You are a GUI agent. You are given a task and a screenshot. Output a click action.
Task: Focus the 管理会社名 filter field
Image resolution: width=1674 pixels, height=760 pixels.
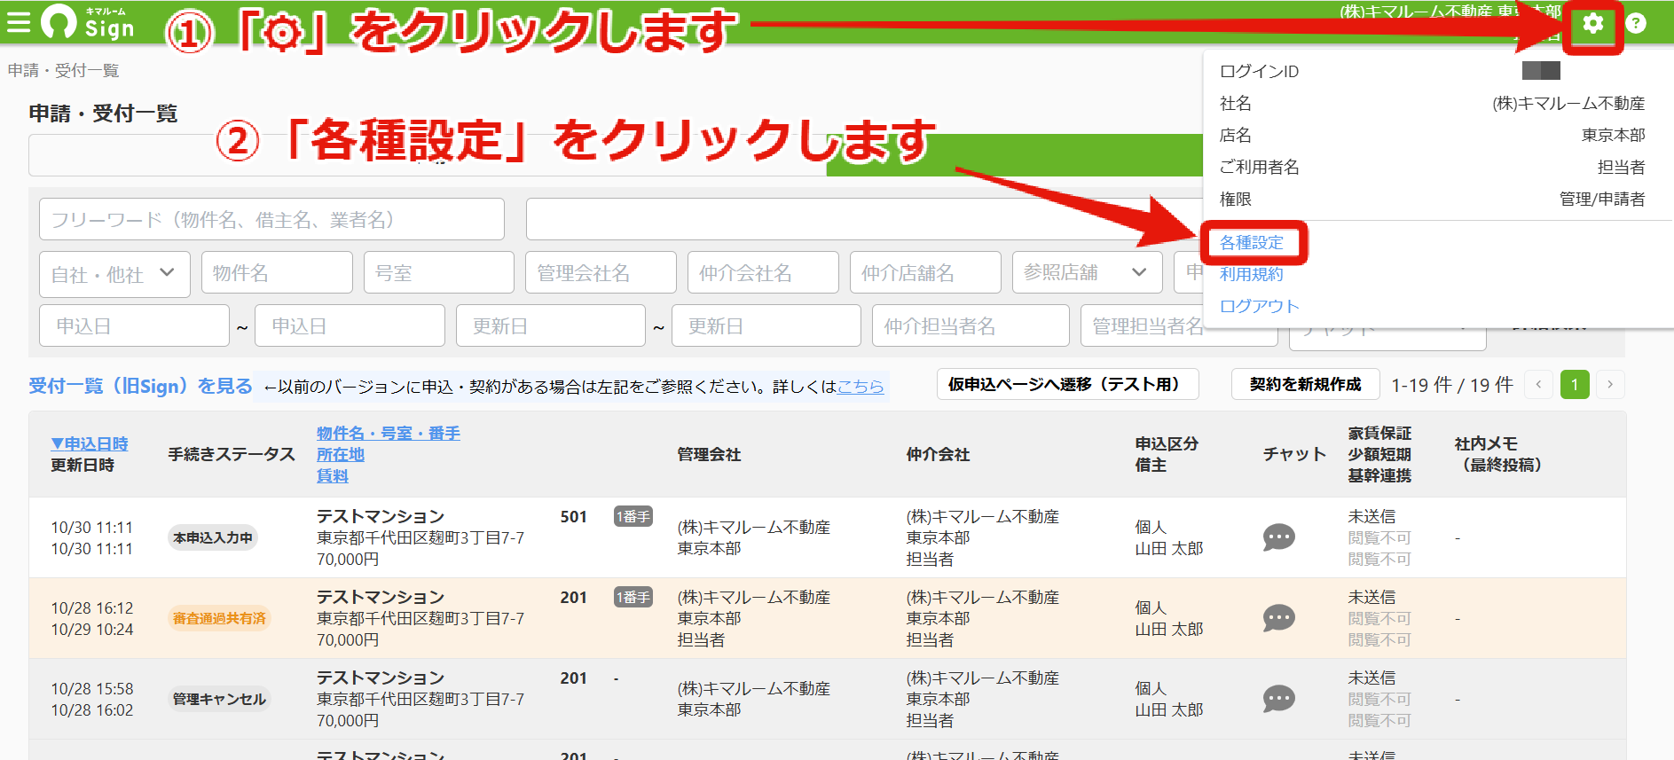coord(601,272)
